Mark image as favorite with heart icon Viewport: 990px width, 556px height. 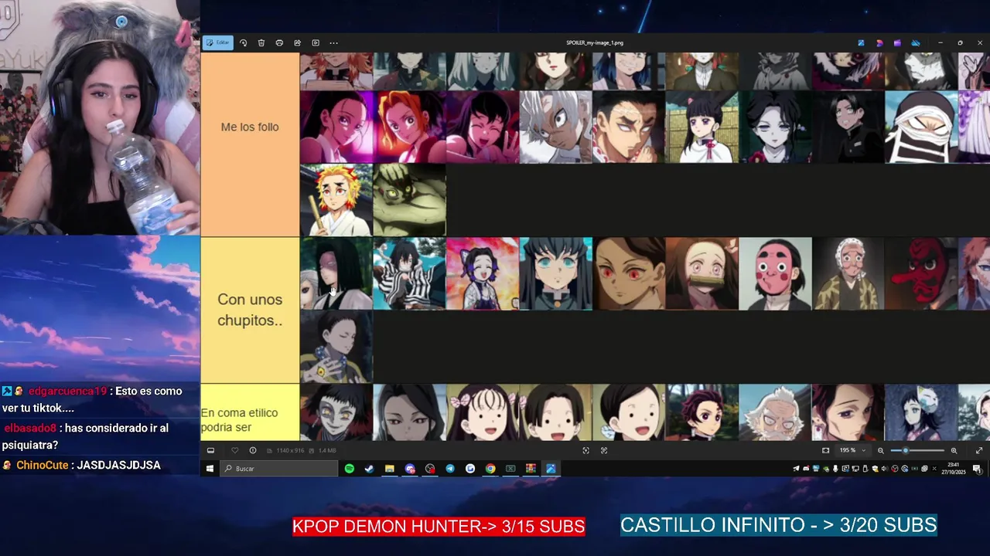click(234, 450)
